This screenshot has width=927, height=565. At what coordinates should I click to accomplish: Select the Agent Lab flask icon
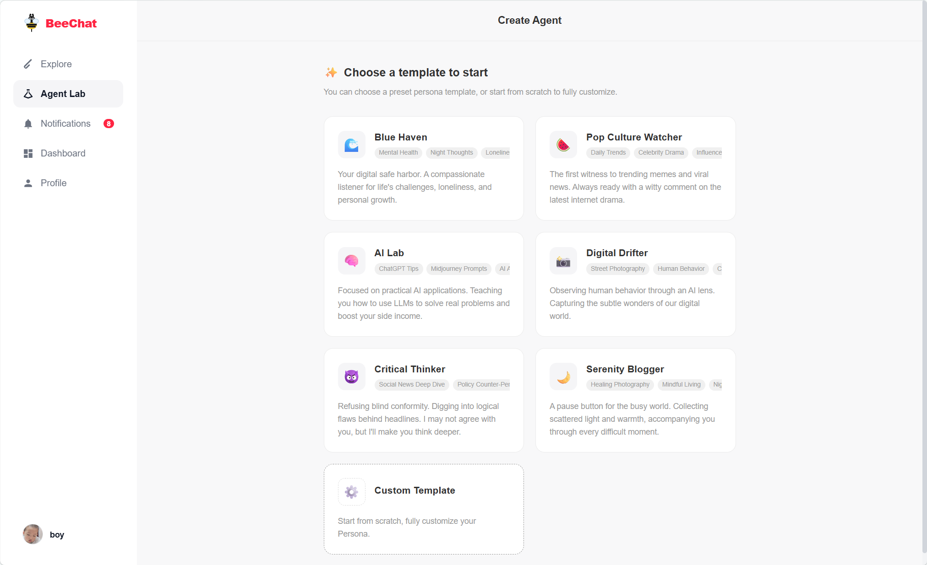[x=28, y=93]
